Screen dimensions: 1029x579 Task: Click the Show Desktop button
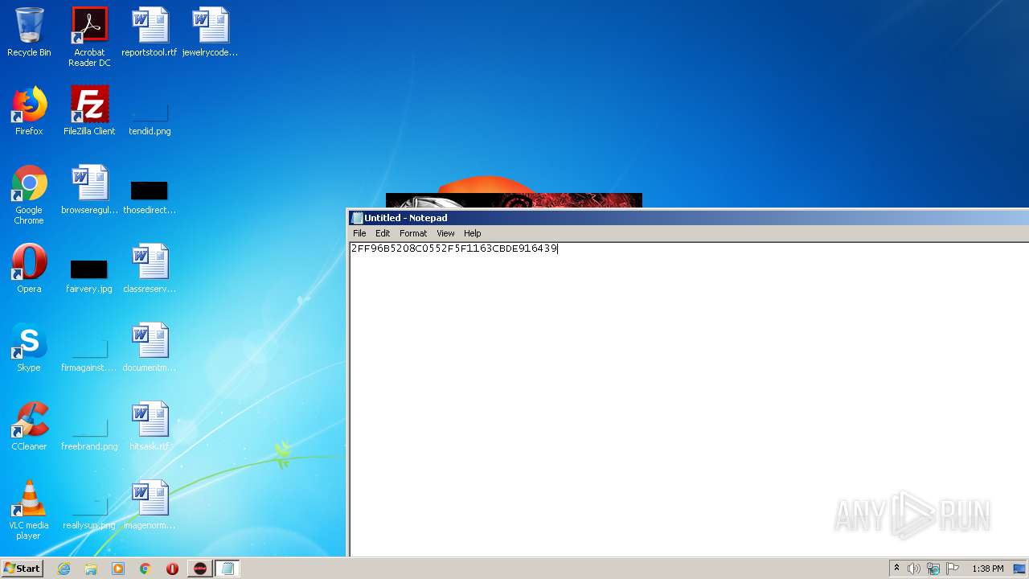coord(1020,569)
